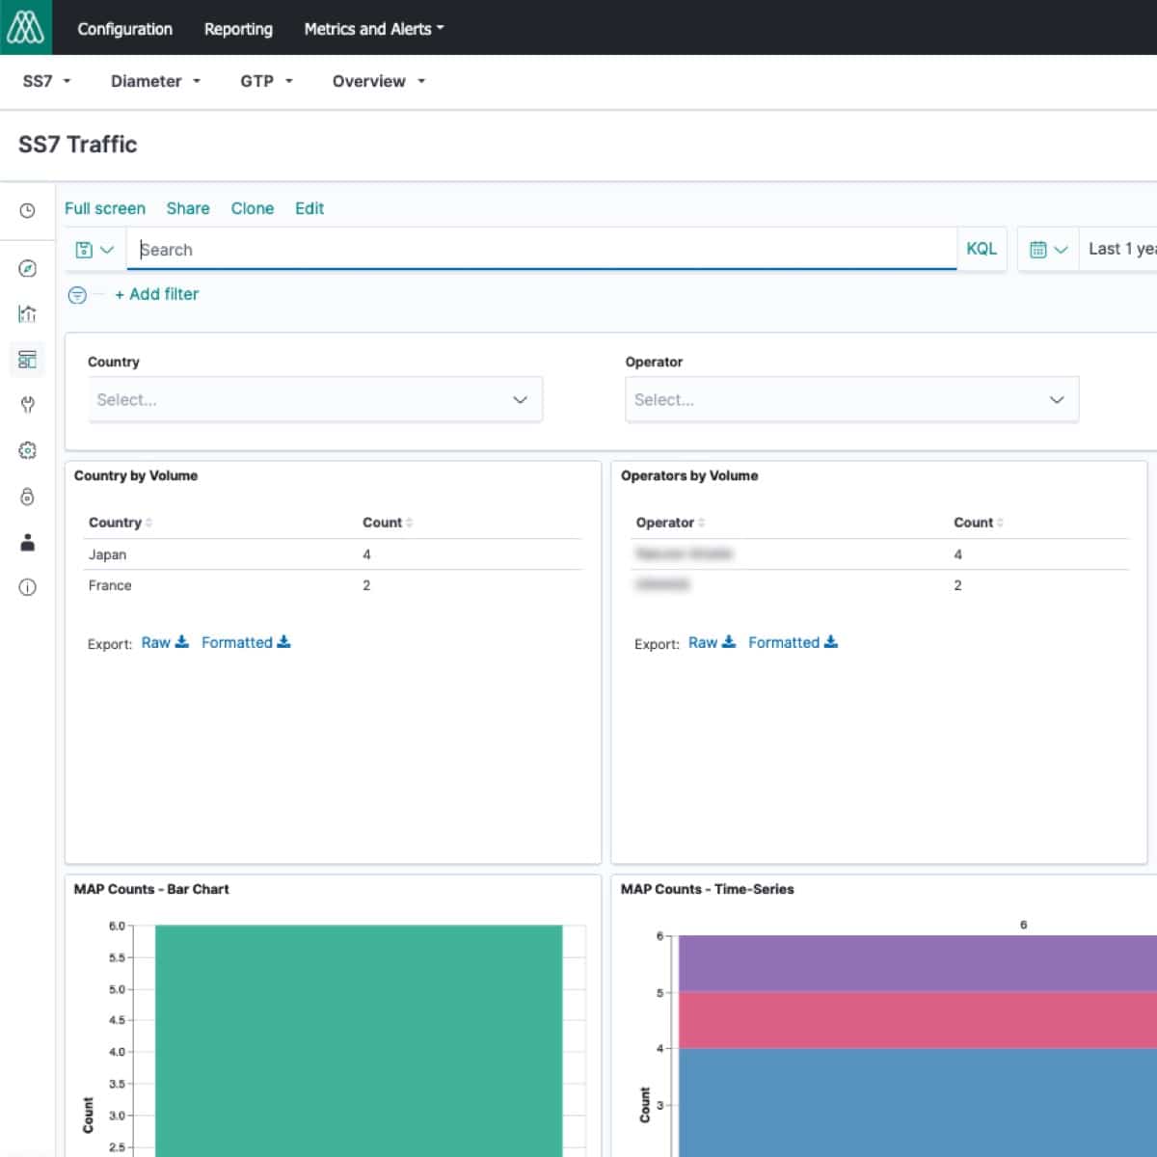Edit the dashboard
This screenshot has height=1157, width=1157.
pos(309,208)
